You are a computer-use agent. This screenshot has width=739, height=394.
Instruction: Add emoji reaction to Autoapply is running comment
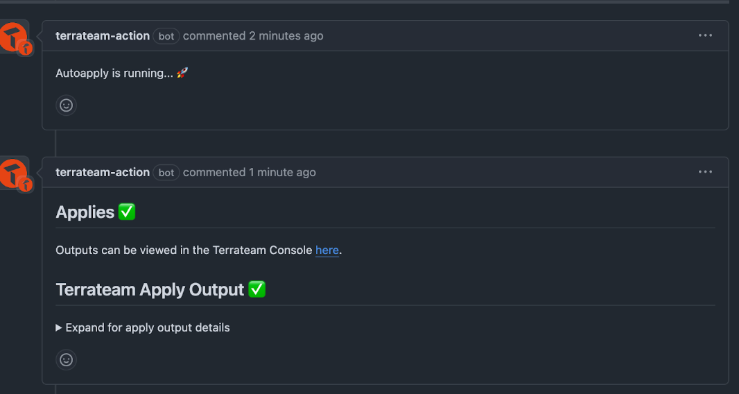(66, 105)
